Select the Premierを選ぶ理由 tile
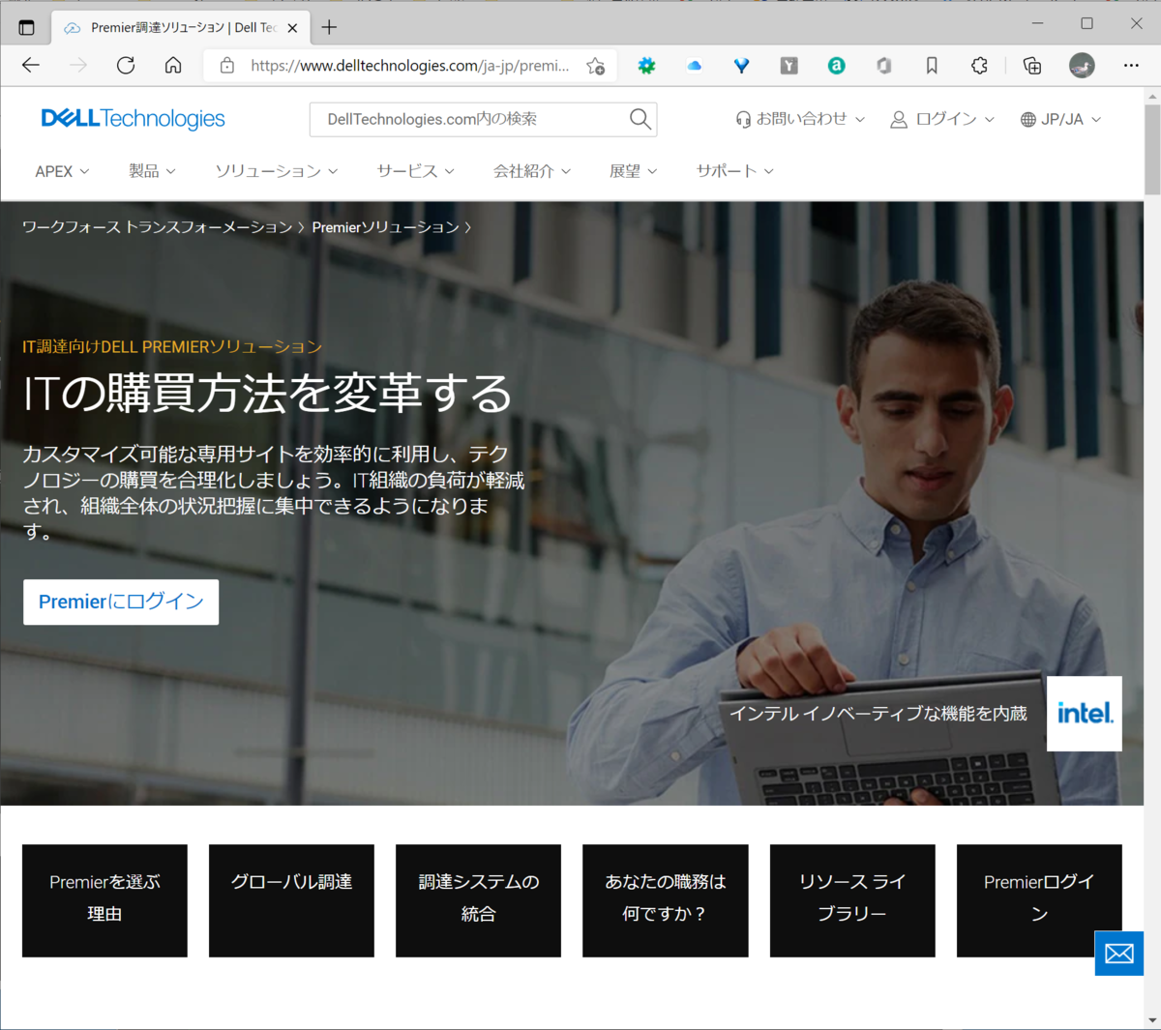 104,900
